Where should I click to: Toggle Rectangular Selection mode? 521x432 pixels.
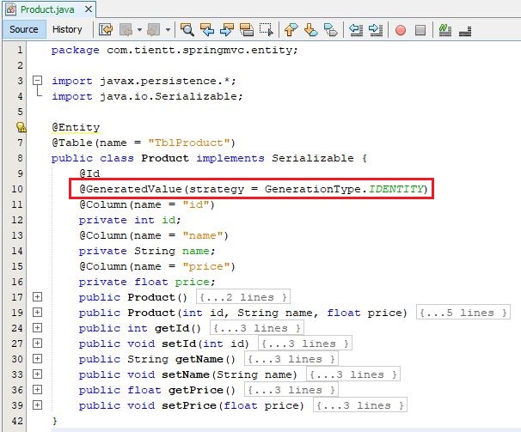coord(267,29)
